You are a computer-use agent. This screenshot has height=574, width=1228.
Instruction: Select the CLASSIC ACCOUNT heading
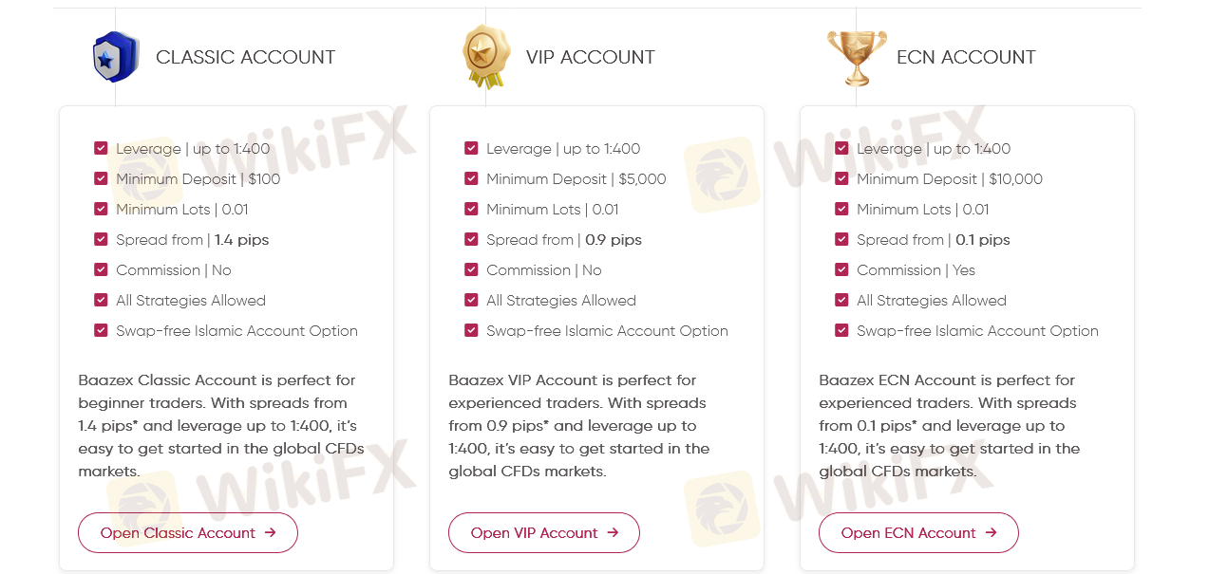[245, 57]
